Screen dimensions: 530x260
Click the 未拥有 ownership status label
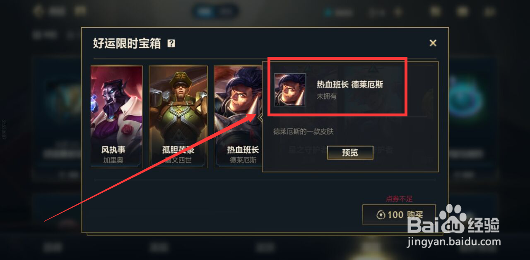tap(327, 96)
